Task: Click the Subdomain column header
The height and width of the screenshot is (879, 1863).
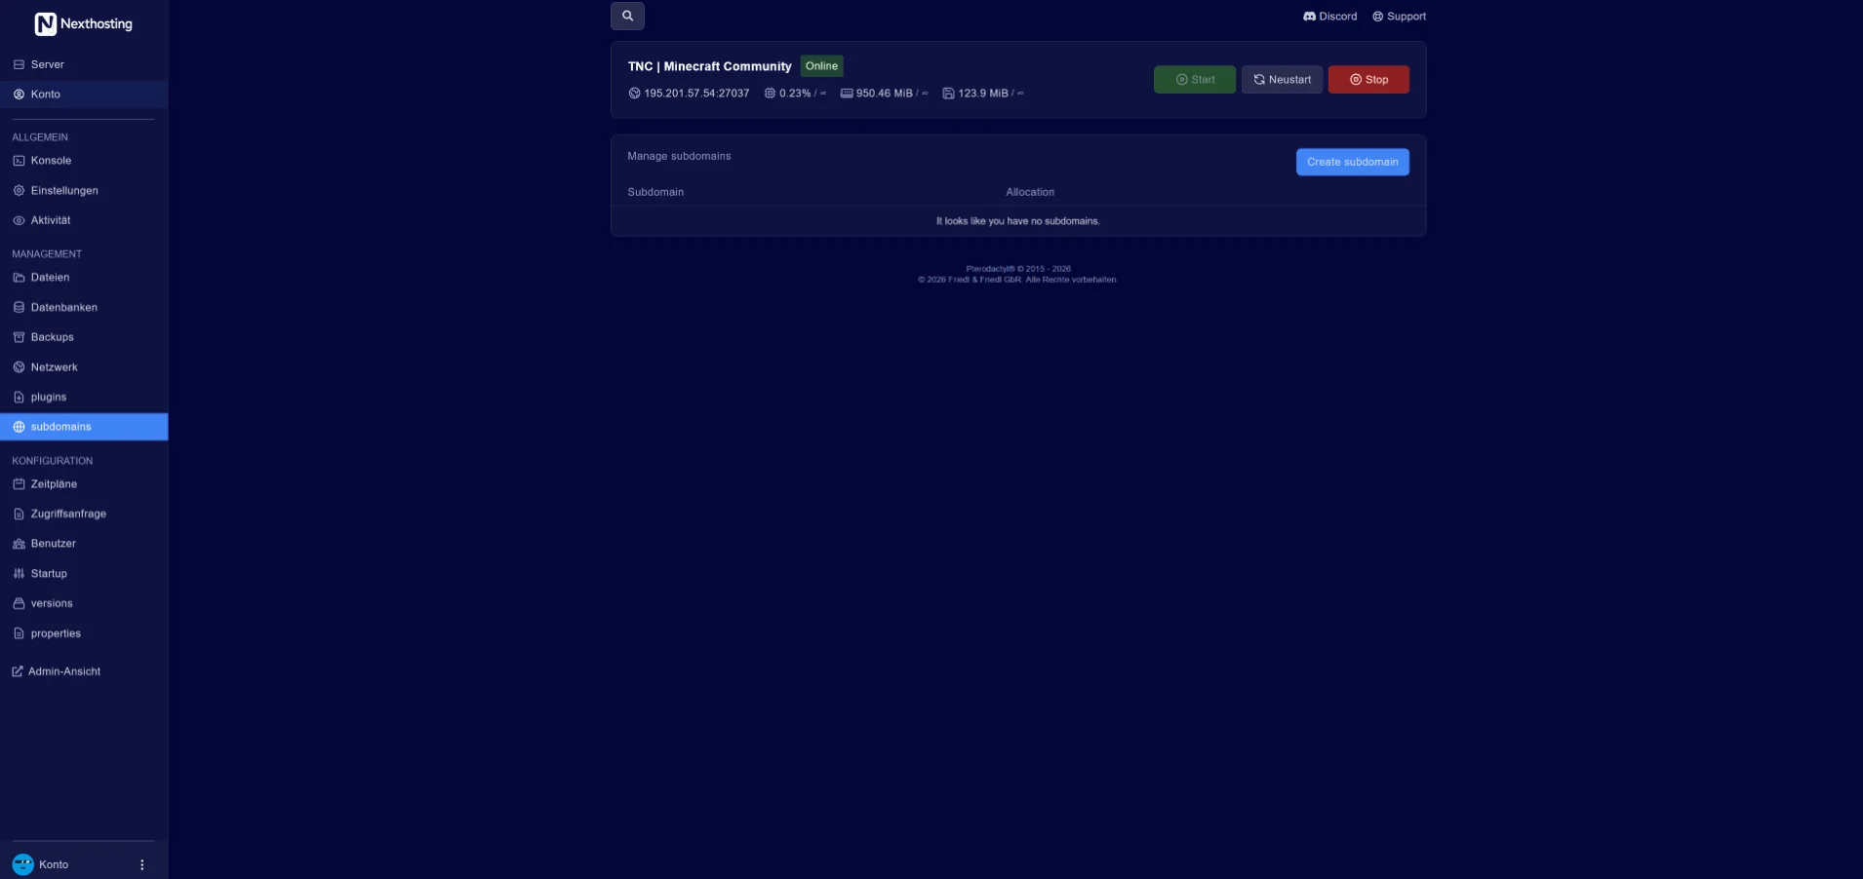Action: pyautogui.click(x=655, y=192)
